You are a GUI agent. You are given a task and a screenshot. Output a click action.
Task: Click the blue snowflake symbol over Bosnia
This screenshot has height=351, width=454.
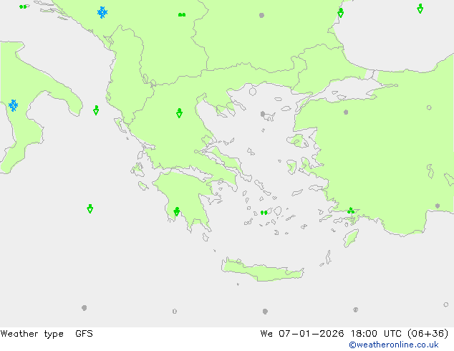point(102,12)
